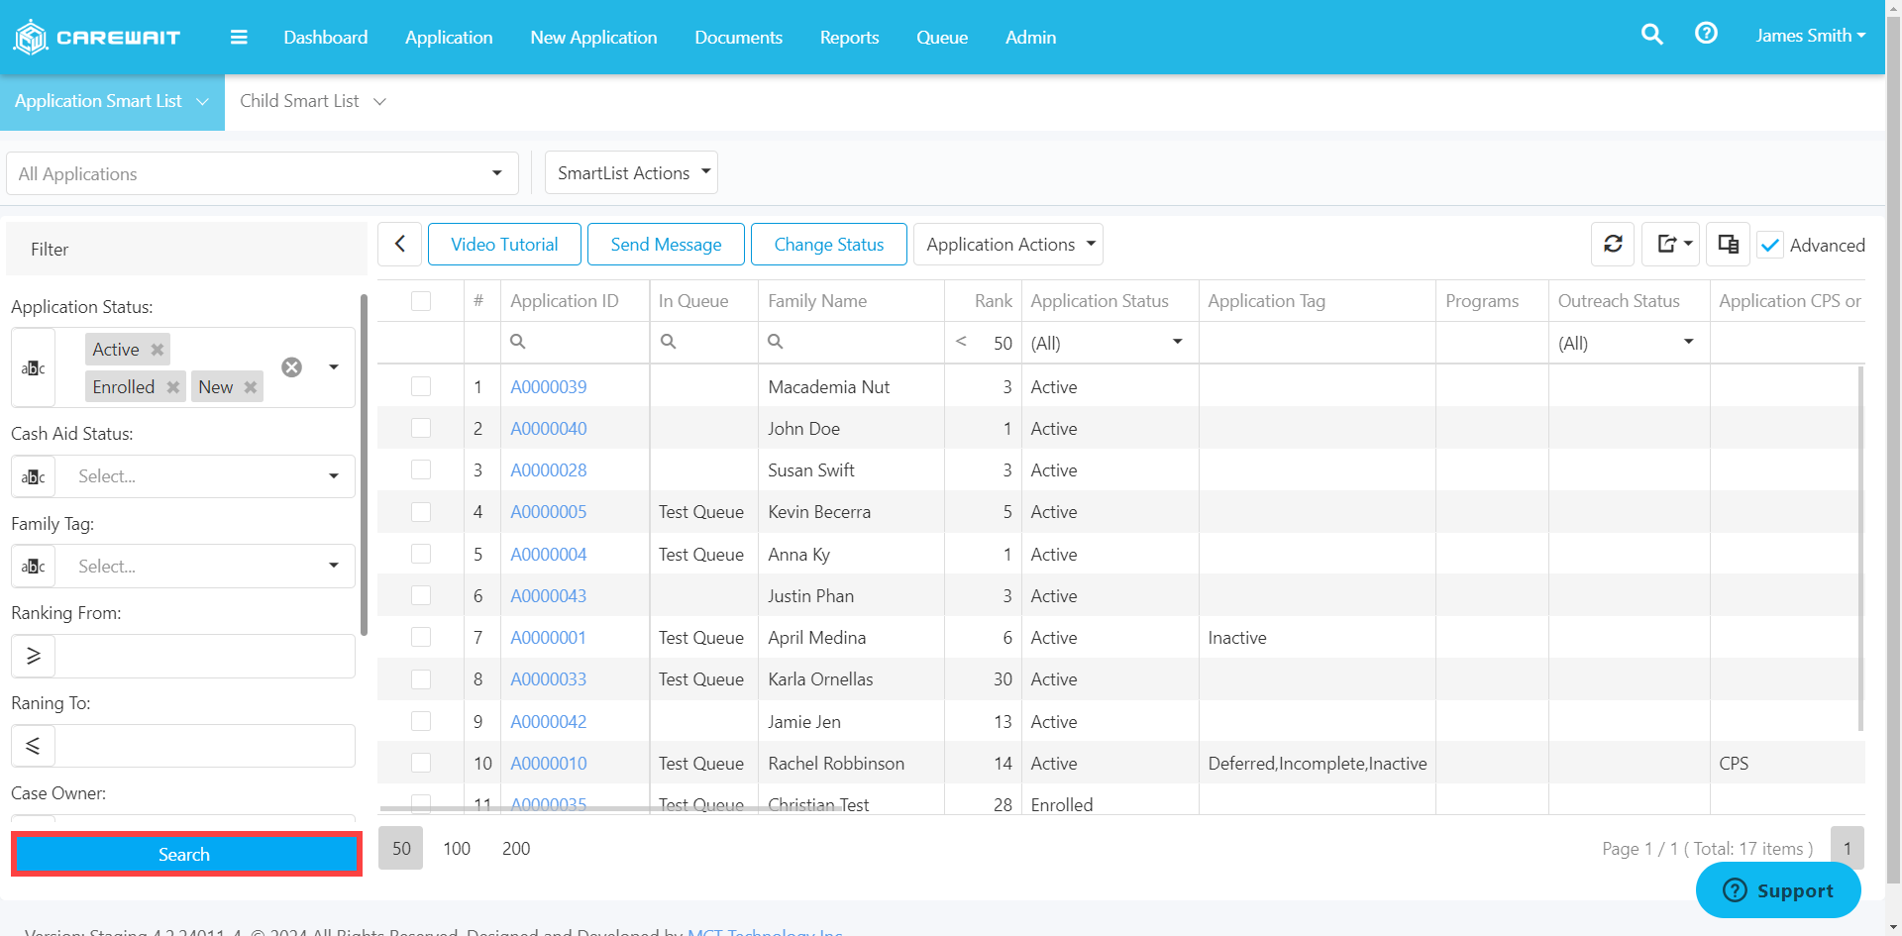Select the checkbox for Anna Ky row
The width and height of the screenshot is (1902, 936).
(x=421, y=554)
